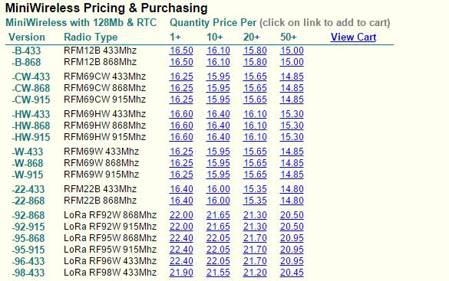The image size is (449, 281).
Task: Click the -W-433 version label
Action: 28,152
